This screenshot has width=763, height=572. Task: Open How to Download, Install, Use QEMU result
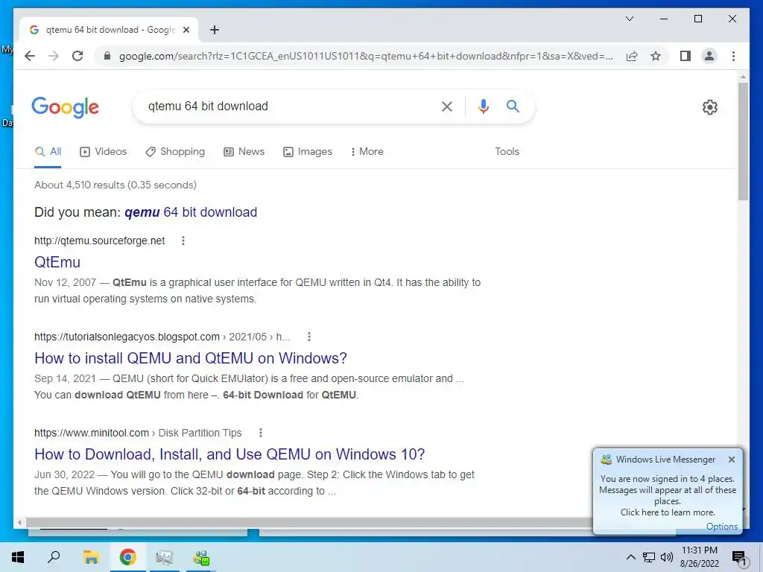(x=229, y=454)
